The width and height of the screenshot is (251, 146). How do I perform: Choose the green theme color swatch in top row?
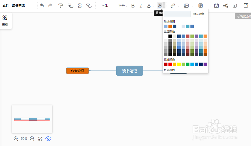192,36
